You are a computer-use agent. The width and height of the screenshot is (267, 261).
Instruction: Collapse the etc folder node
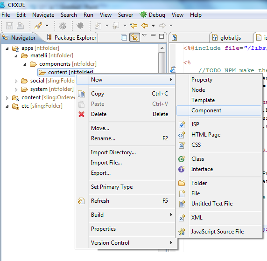7,106
